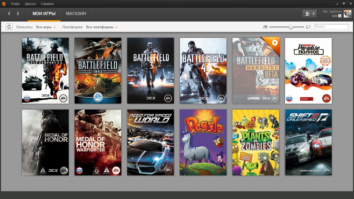Select Need for Speed World cover
The width and height of the screenshot is (354, 199).
point(151,143)
